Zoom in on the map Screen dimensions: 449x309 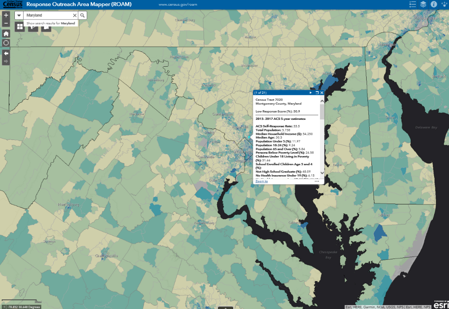pos(6,15)
